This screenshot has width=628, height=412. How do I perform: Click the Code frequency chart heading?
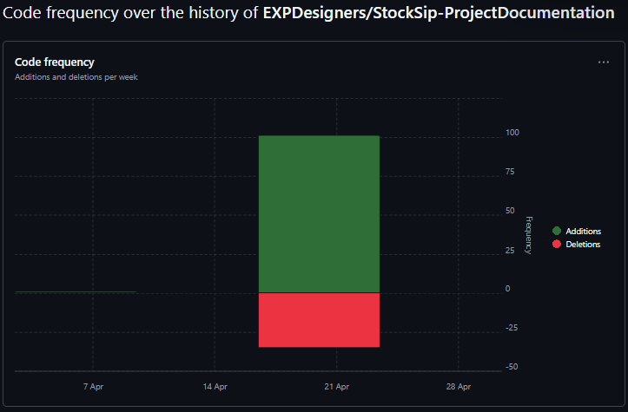tap(55, 62)
